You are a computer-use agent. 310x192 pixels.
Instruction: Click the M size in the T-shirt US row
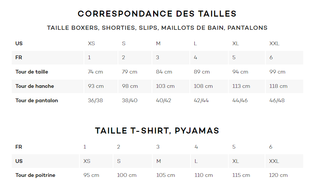[x=158, y=161]
